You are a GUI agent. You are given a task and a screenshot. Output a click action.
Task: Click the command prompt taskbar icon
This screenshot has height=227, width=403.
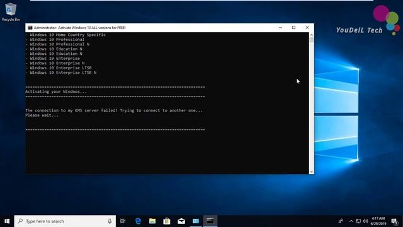[x=210, y=221]
